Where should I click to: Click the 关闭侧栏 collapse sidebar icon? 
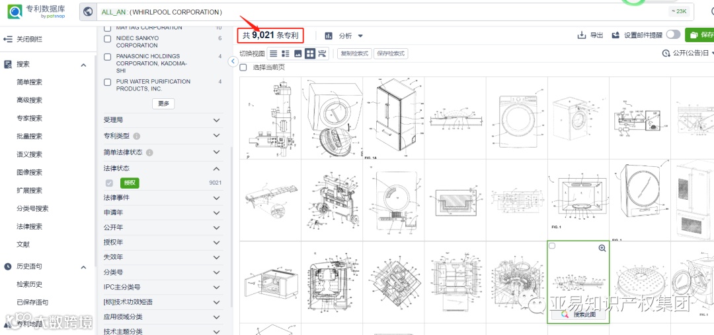8,40
